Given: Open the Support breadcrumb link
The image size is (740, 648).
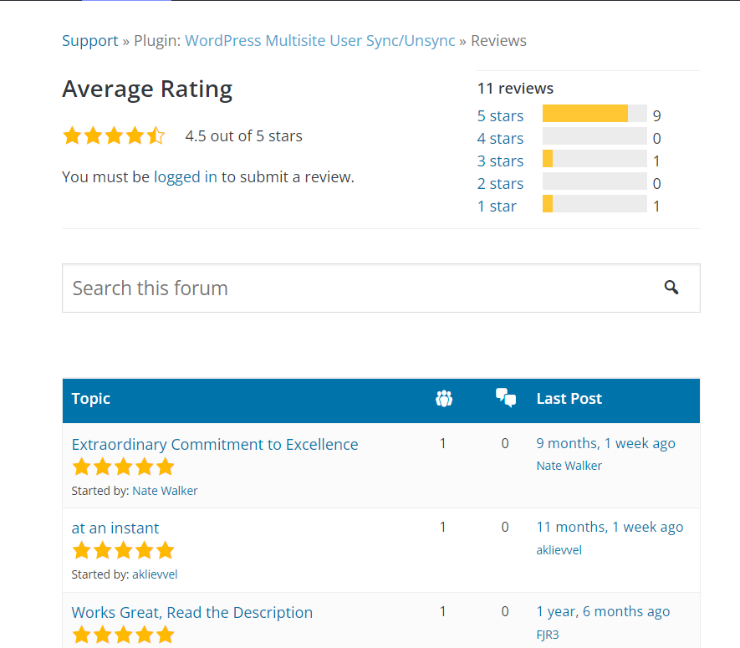Looking at the screenshot, I should 90,41.
